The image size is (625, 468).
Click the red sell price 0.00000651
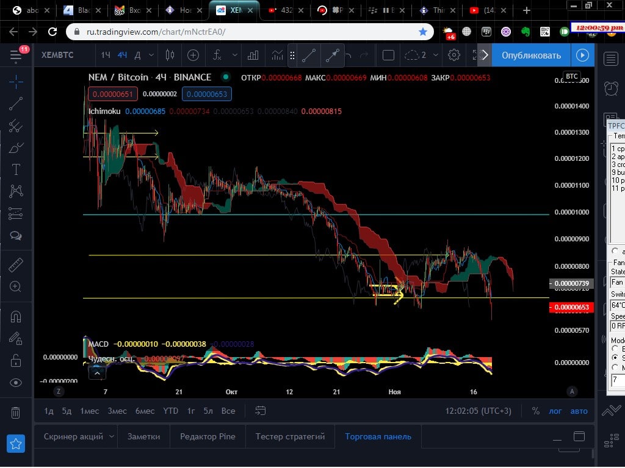tap(113, 94)
